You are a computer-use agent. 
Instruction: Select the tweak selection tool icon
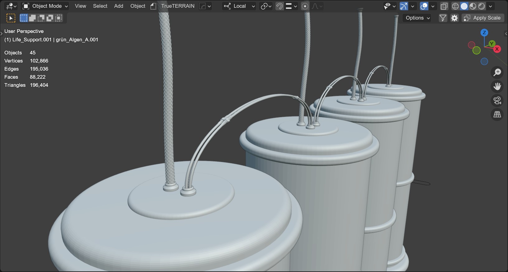[11, 18]
